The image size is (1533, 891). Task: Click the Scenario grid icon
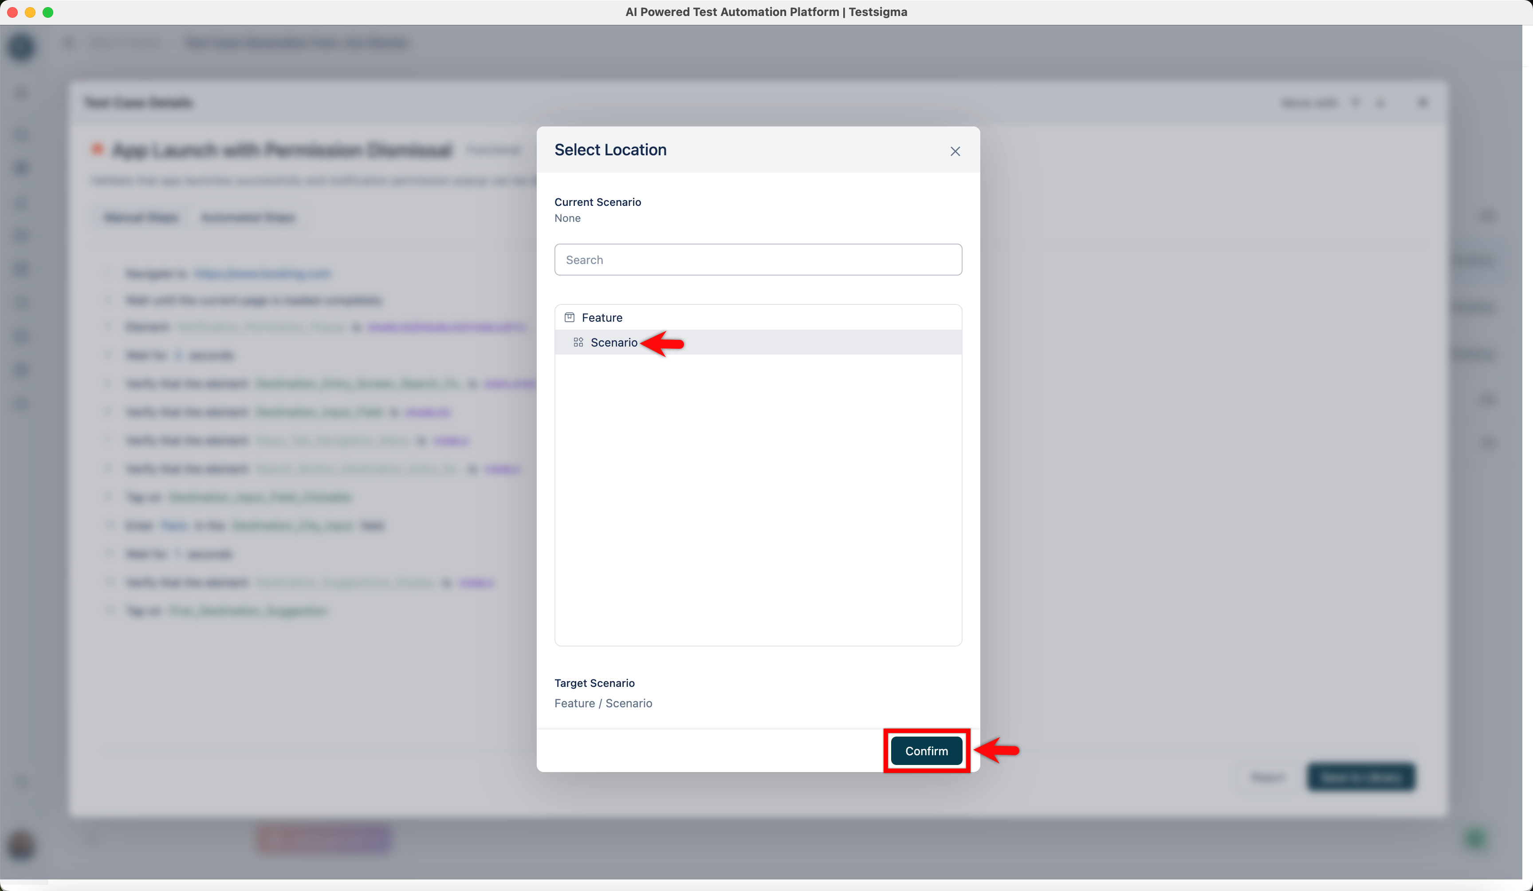(578, 343)
